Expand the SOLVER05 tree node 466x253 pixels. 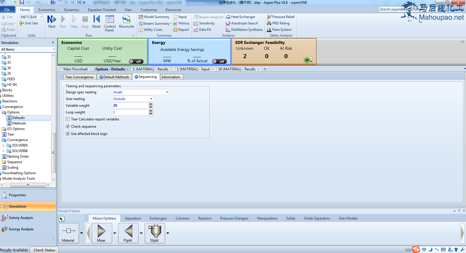[3, 145]
